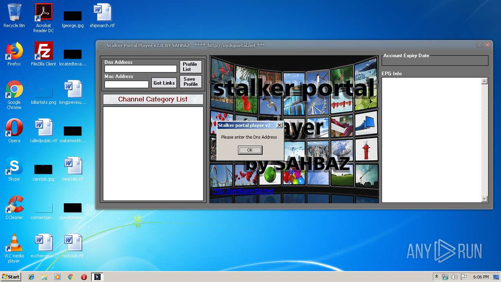Open the Profile List button
This screenshot has width=501, height=282.
191,67
